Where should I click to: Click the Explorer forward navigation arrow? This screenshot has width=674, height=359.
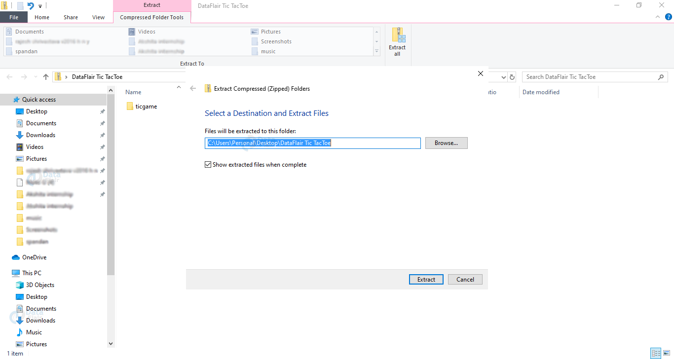pos(24,77)
